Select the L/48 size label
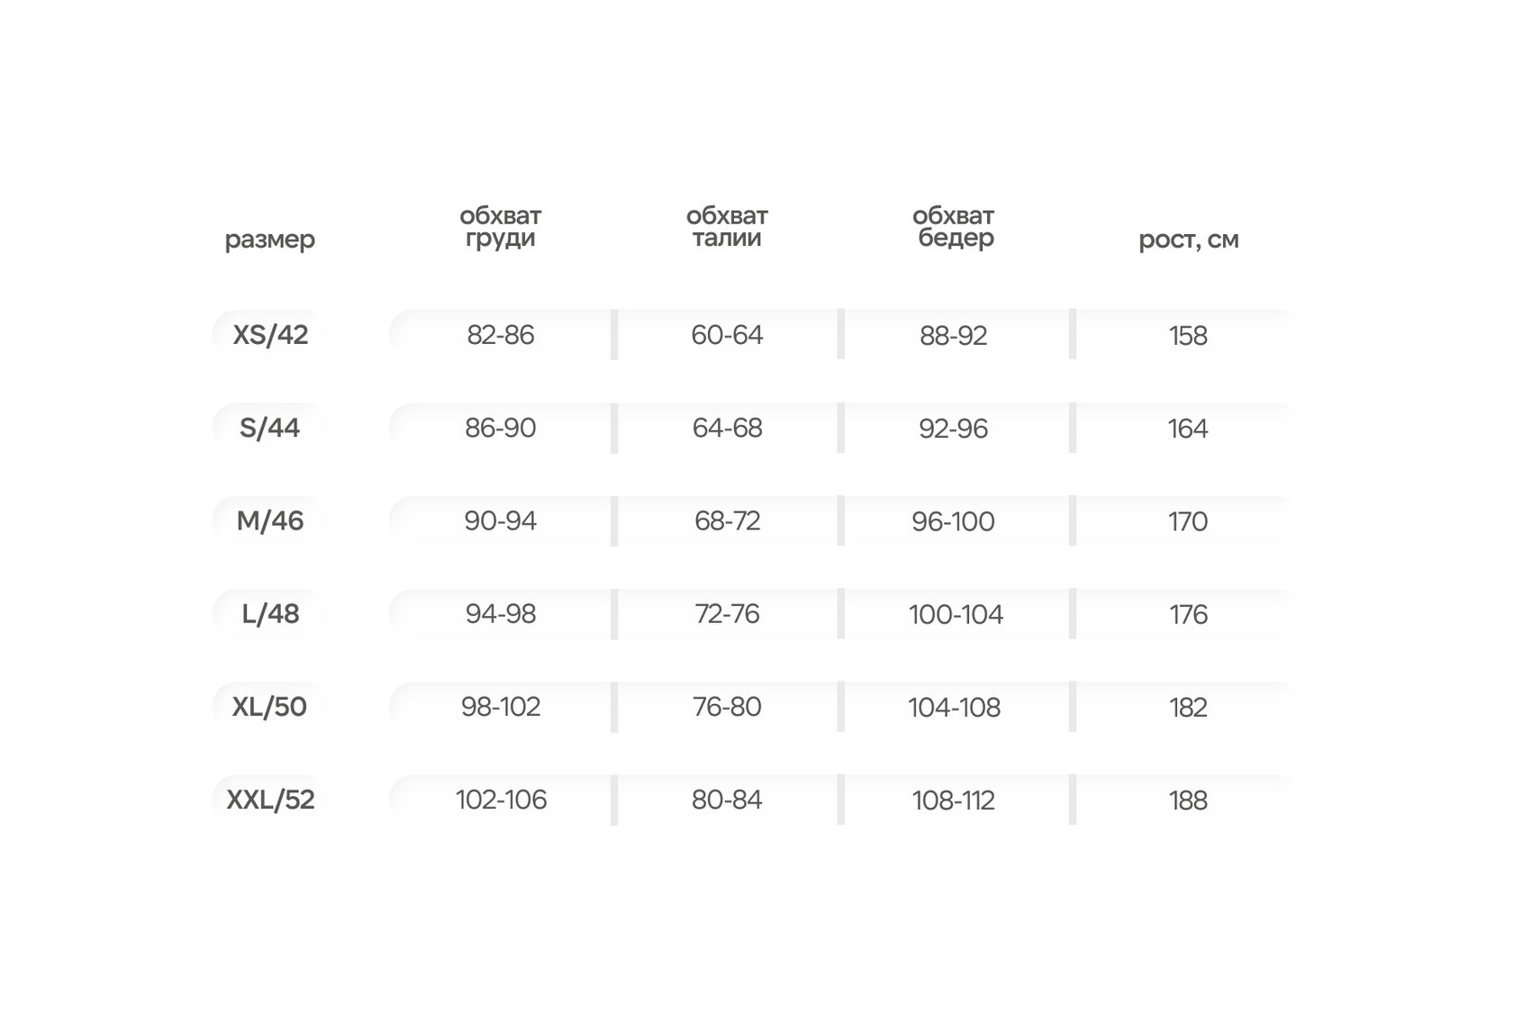The width and height of the screenshot is (1513, 1031). tap(270, 614)
